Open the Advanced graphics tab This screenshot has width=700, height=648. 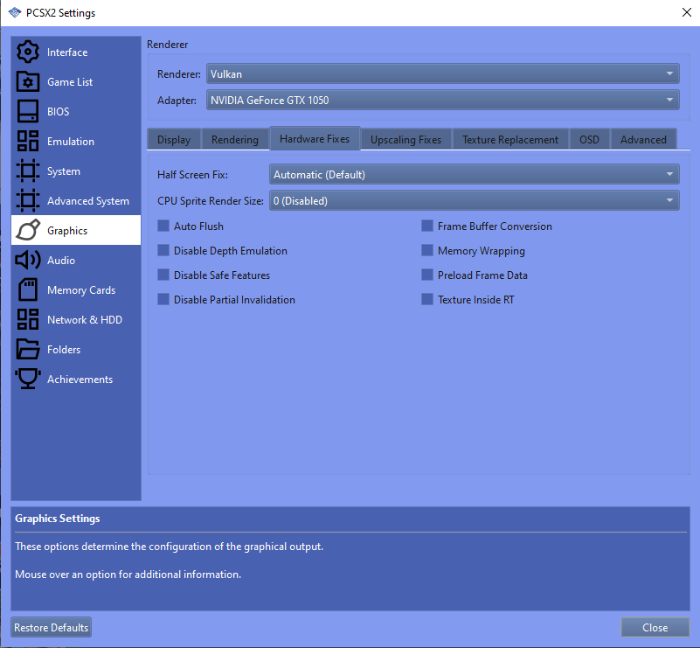click(x=643, y=140)
